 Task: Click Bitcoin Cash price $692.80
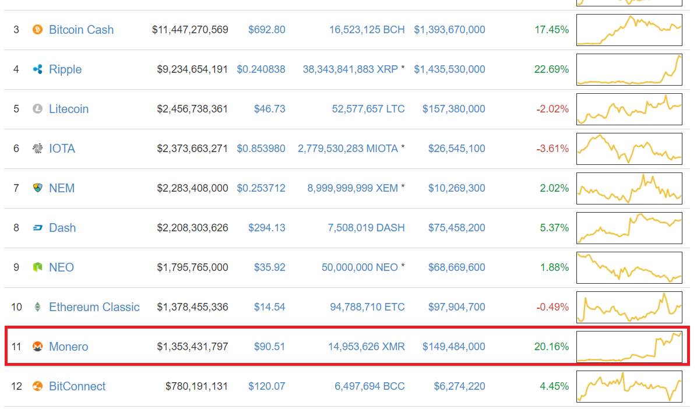pyautogui.click(x=267, y=30)
